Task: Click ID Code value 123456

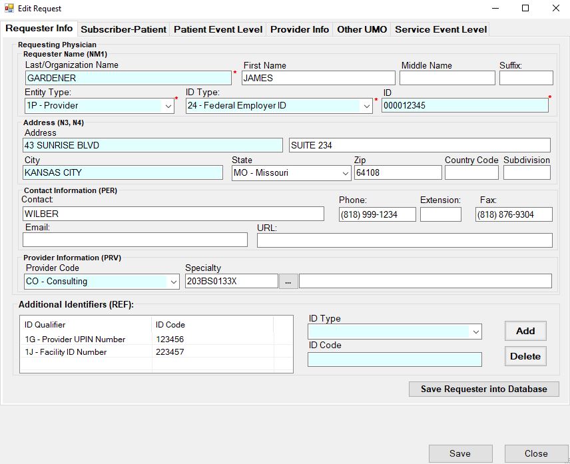Action: click(x=170, y=340)
